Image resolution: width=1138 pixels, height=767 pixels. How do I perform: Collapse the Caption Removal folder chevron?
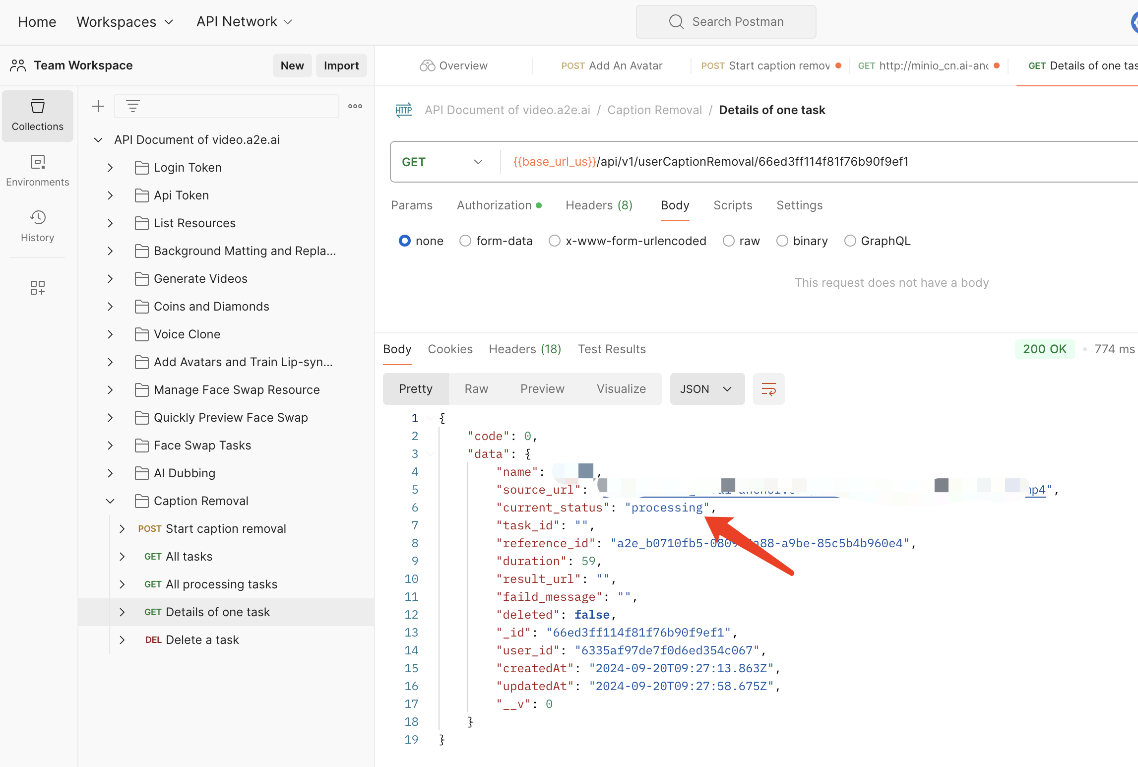[x=110, y=501]
